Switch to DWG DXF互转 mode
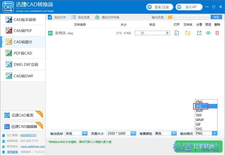This screenshot has width=225, height=156. 23,64
